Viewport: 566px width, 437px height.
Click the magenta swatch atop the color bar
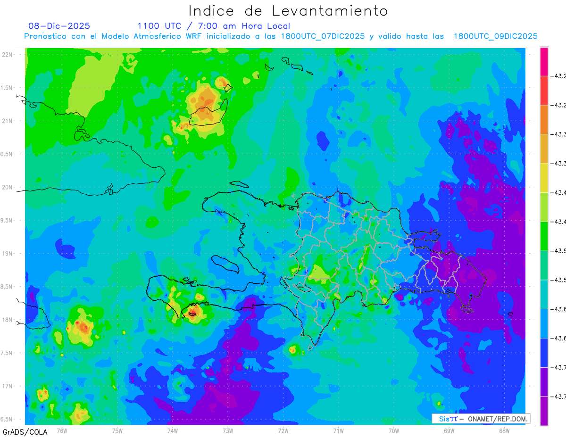[544, 61]
